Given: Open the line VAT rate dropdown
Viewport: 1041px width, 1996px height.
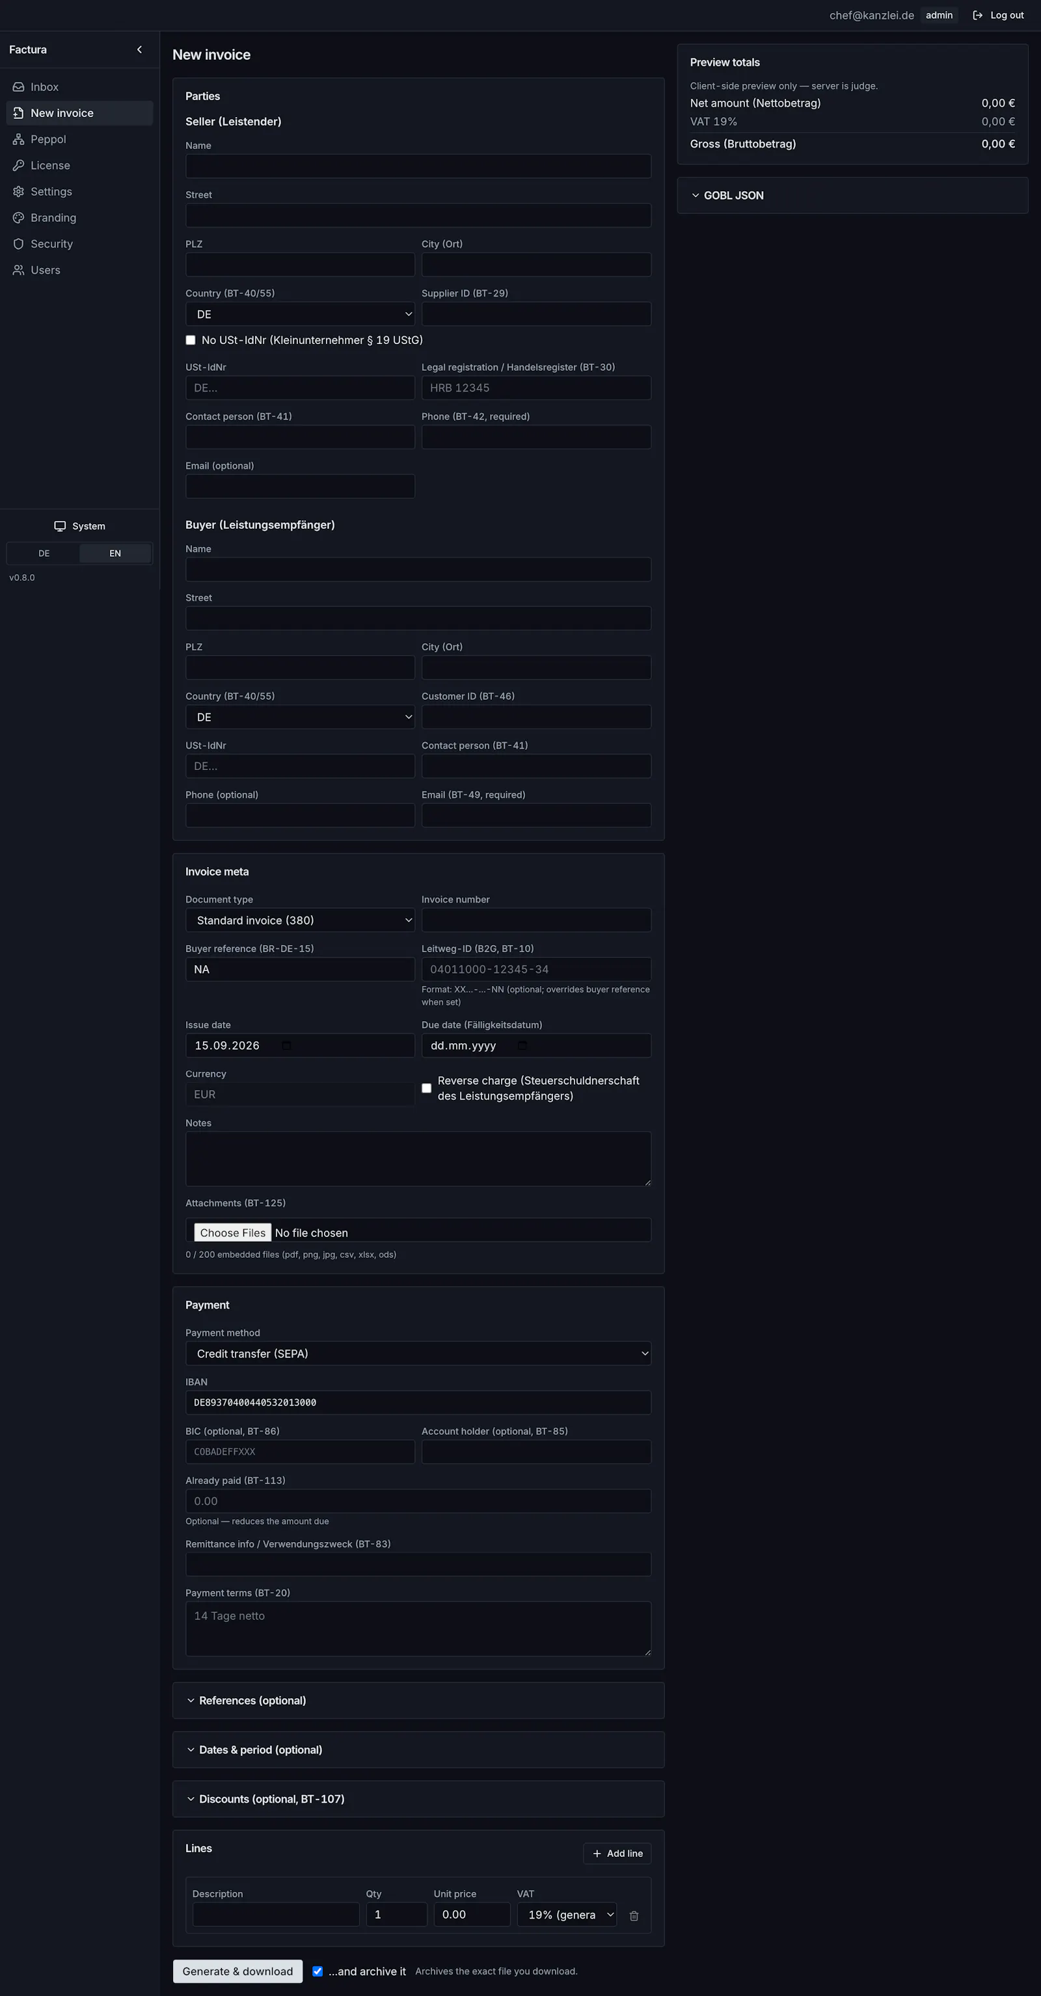Looking at the screenshot, I should coord(567,1914).
